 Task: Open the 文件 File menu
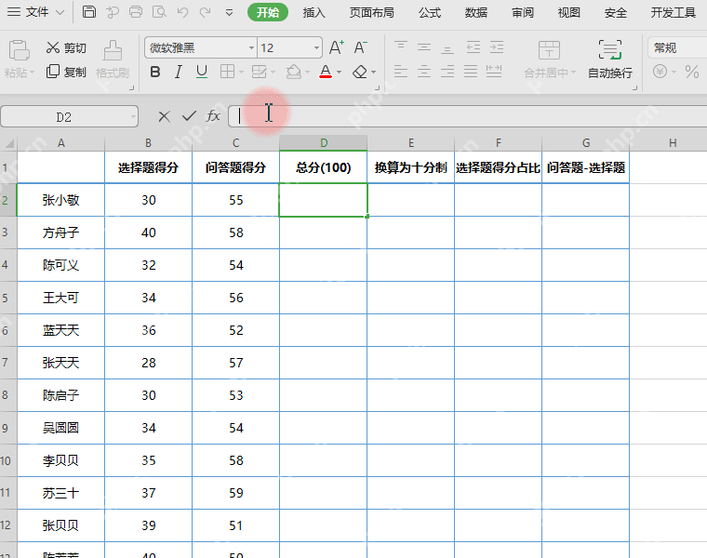point(36,12)
